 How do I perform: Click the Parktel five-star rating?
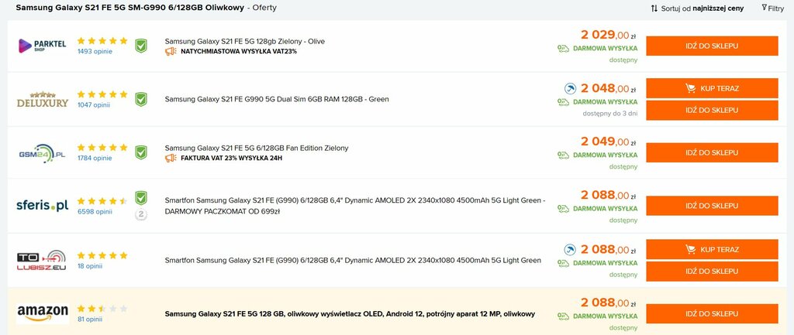(102, 41)
